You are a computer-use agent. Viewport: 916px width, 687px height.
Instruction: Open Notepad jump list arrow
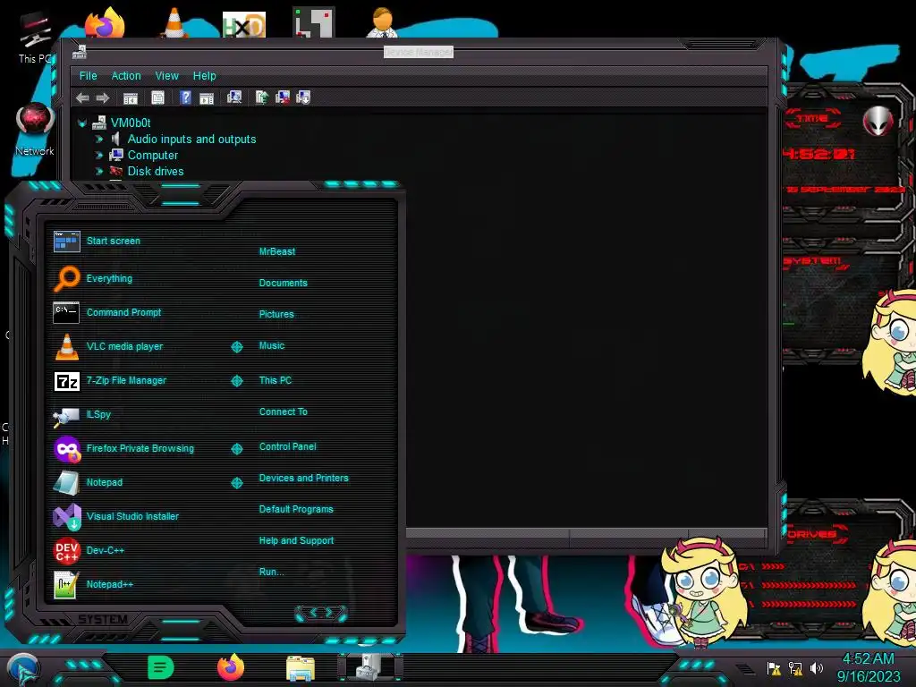click(x=236, y=482)
